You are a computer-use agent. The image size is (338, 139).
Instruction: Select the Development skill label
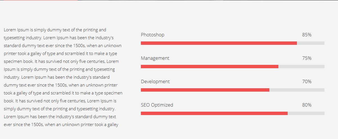tap(155, 81)
